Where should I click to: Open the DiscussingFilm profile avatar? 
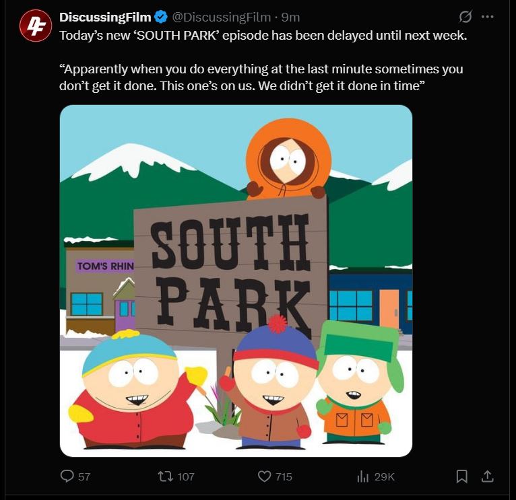click(x=36, y=26)
